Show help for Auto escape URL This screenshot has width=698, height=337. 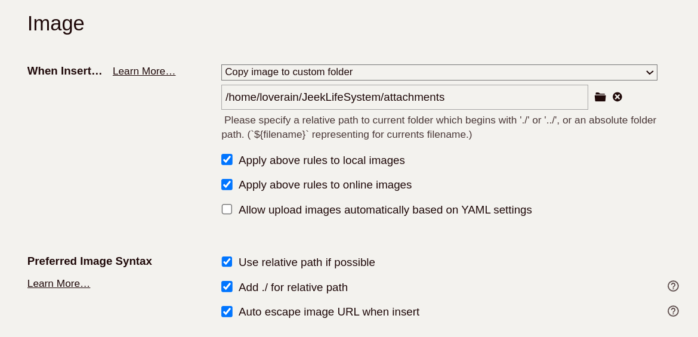(673, 311)
